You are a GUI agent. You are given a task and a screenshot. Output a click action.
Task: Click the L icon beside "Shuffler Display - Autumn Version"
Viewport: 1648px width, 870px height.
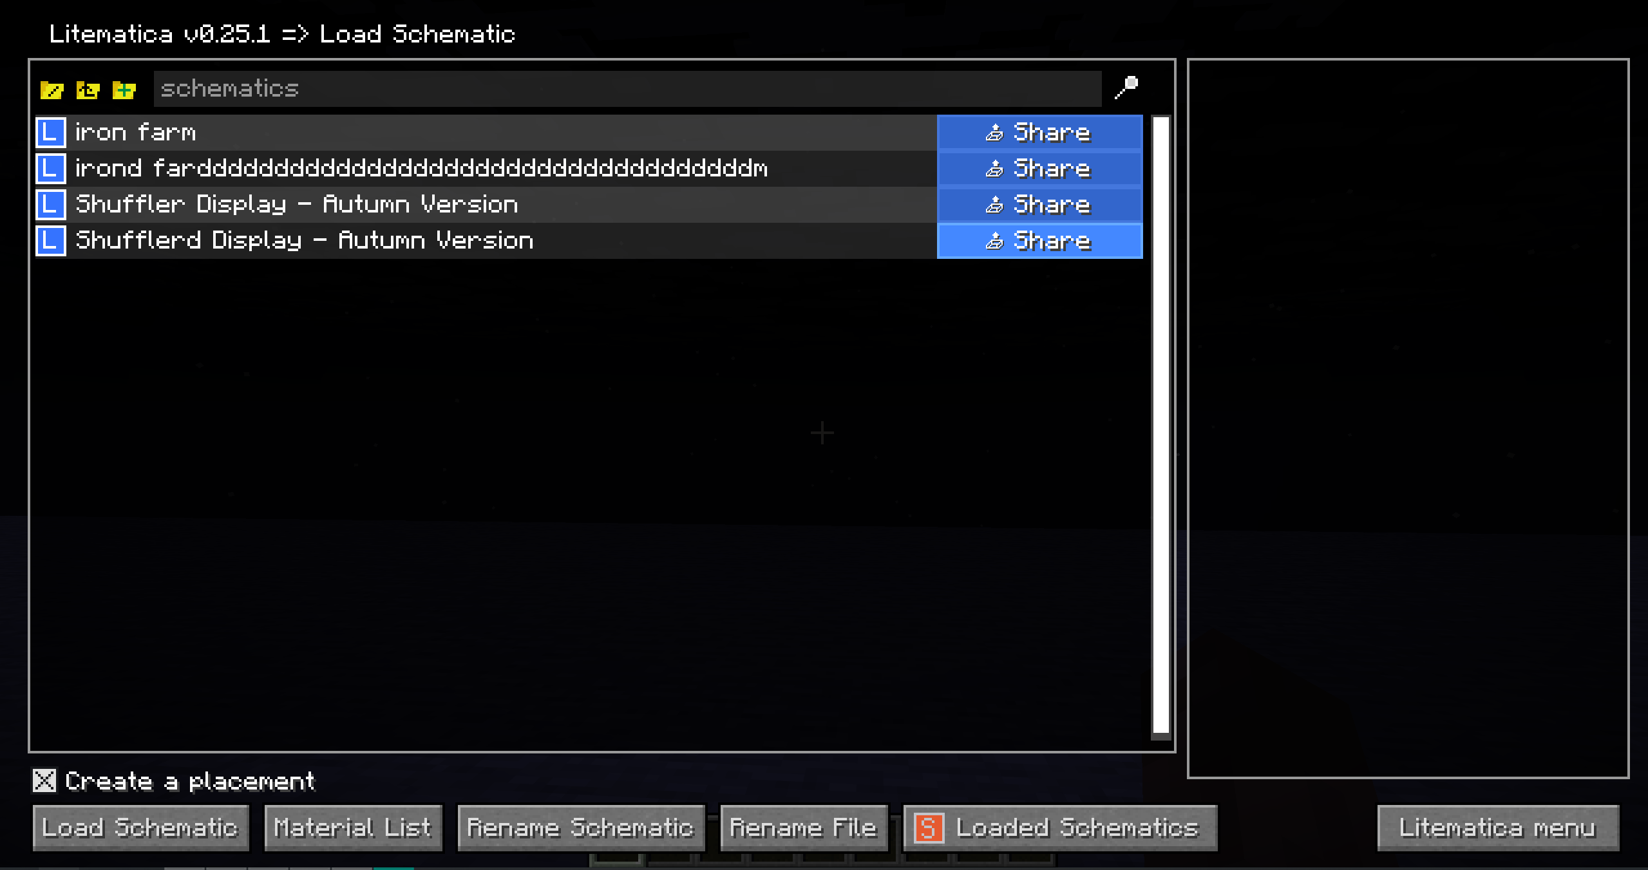pyautogui.click(x=51, y=205)
